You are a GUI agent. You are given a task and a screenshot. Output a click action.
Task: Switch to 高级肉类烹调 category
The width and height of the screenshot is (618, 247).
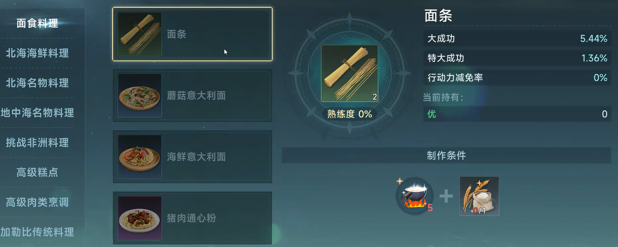pos(37,202)
